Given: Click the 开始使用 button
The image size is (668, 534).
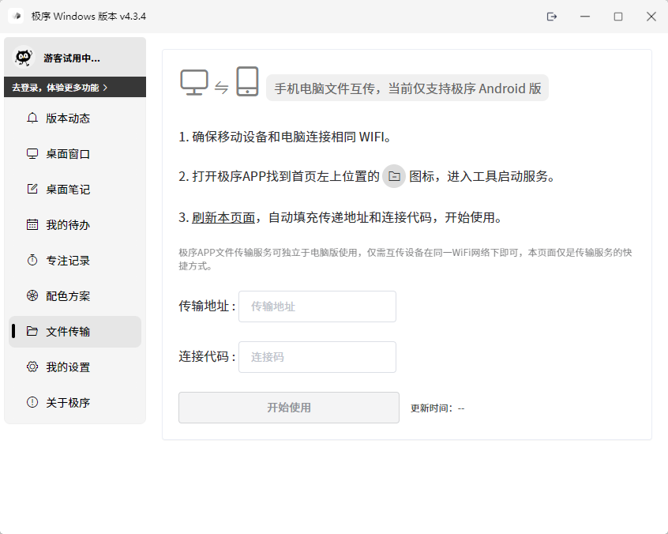Looking at the screenshot, I should 289,408.
